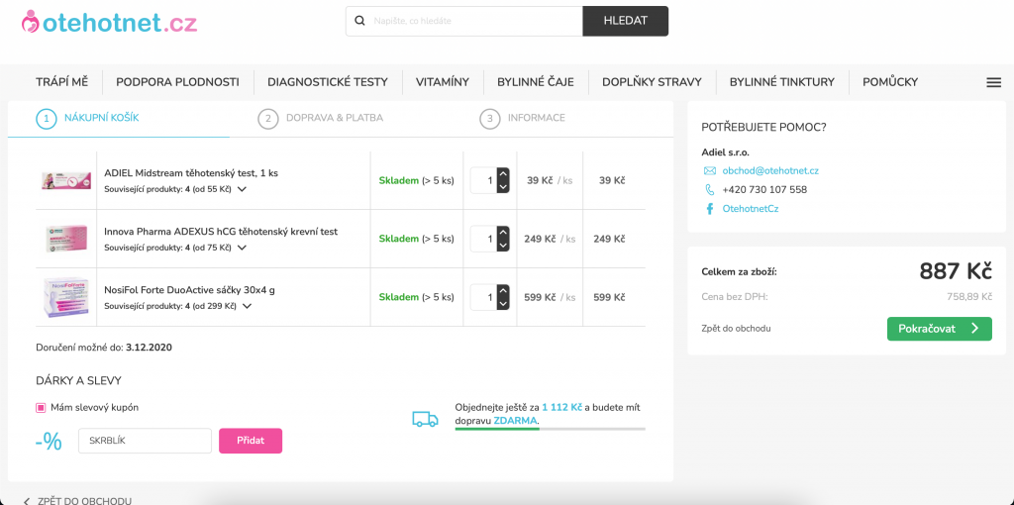Click quantity field for ADEXUS hCG test
Screen dimensions: 1014x505
483,239
